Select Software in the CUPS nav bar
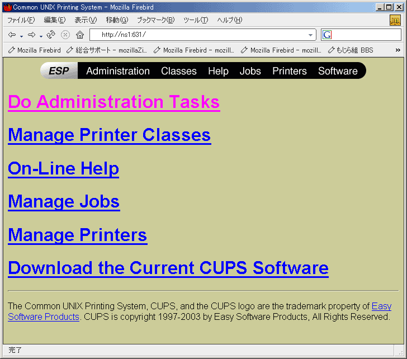Image resolution: width=407 pixels, height=359 pixels. click(338, 71)
